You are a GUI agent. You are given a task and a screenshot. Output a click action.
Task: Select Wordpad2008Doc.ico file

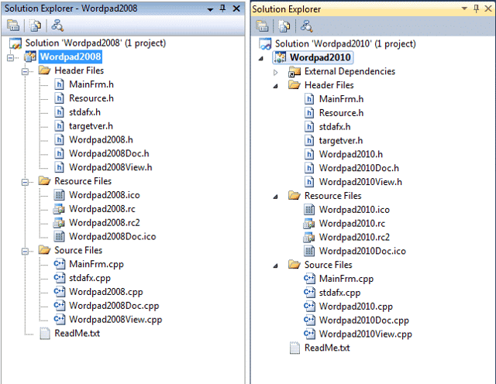(112, 237)
